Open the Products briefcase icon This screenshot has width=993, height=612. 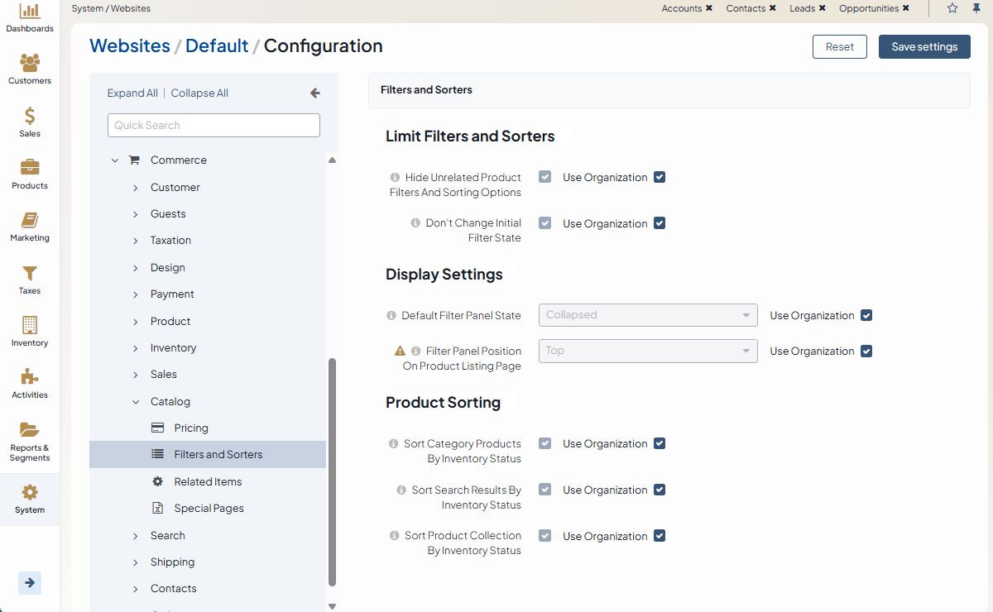pos(30,168)
